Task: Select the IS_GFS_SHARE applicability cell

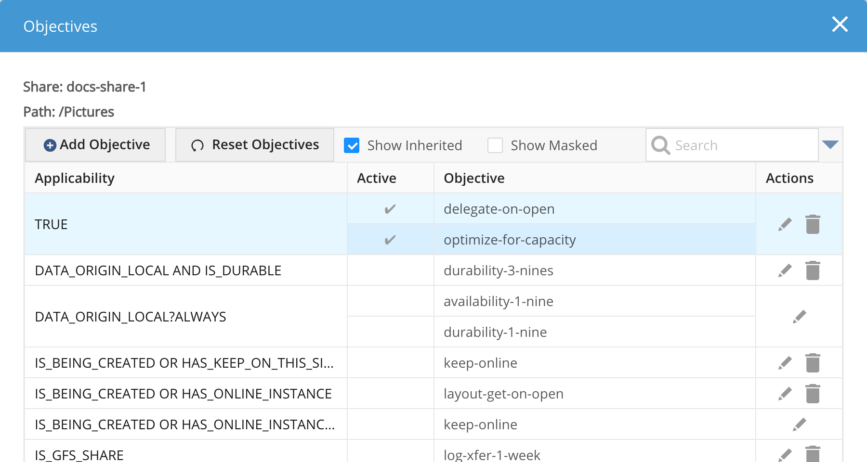Action: click(x=186, y=451)
